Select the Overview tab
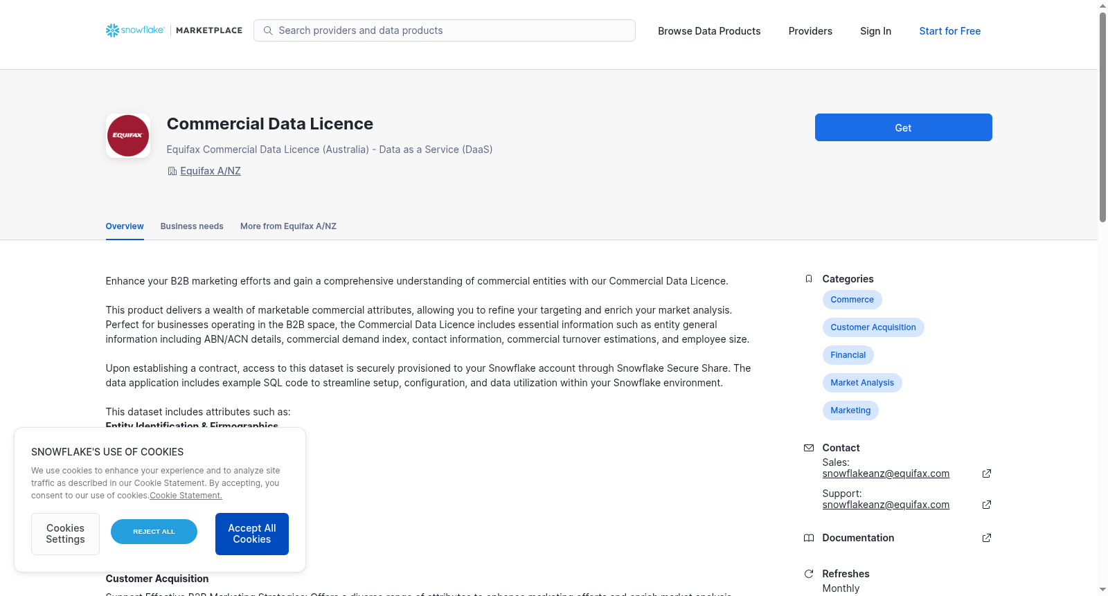 point(125,226)
